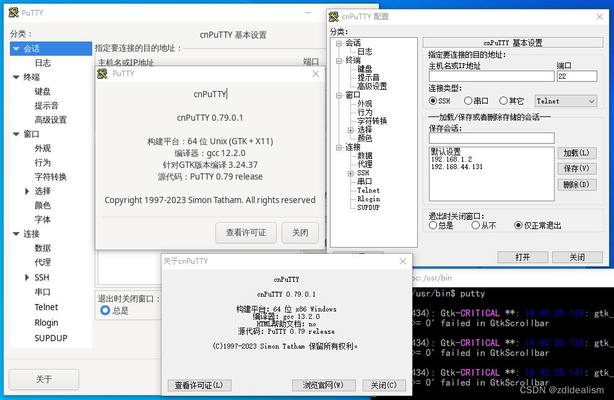This screenshot has height=400, width=614.
Task: Collapse the 终端 category in the left sidebar
Action: [16, 76]
